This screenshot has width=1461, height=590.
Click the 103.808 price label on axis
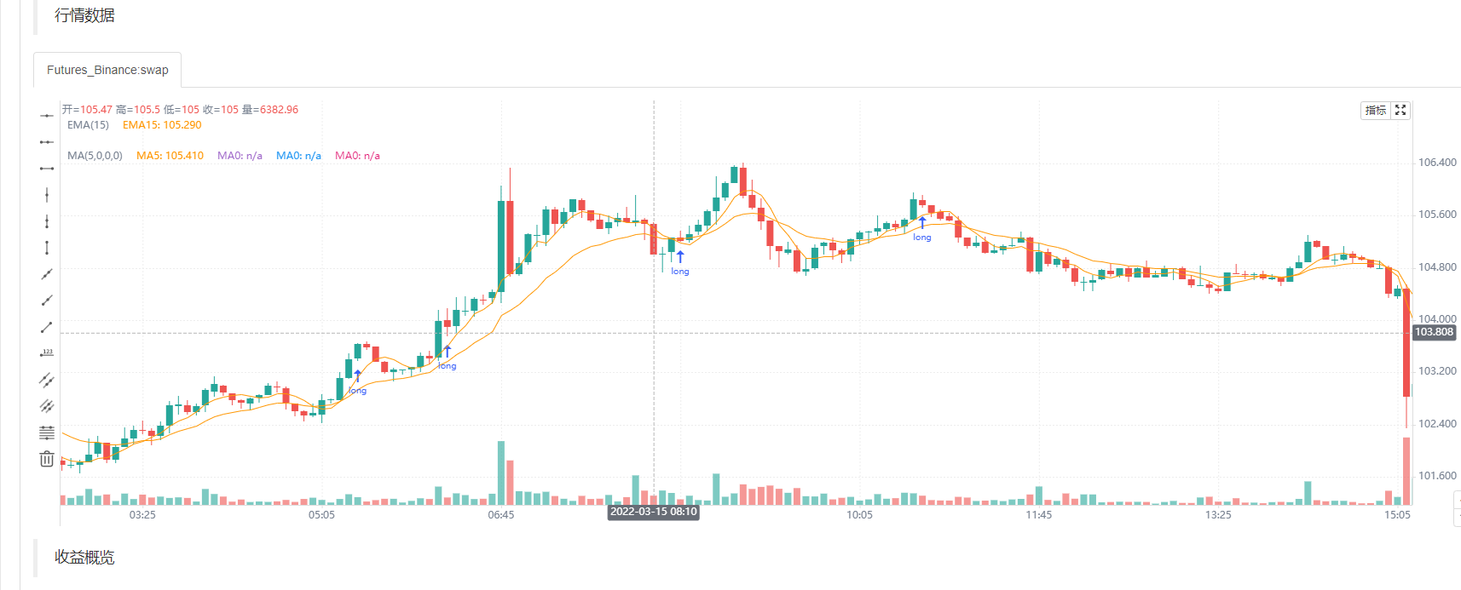(x=1434, y=332)
